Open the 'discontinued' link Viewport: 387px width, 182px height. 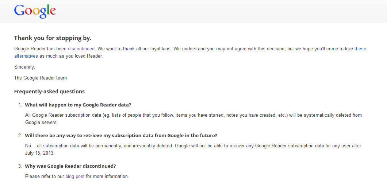(81, 49)
